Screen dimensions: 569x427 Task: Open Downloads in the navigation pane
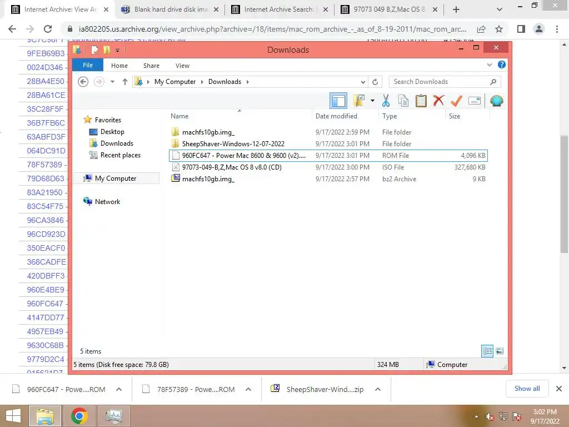[x=117, y=143]
